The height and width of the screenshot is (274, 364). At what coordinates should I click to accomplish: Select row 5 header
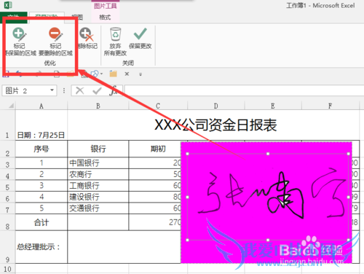click(x=7, y=186)
